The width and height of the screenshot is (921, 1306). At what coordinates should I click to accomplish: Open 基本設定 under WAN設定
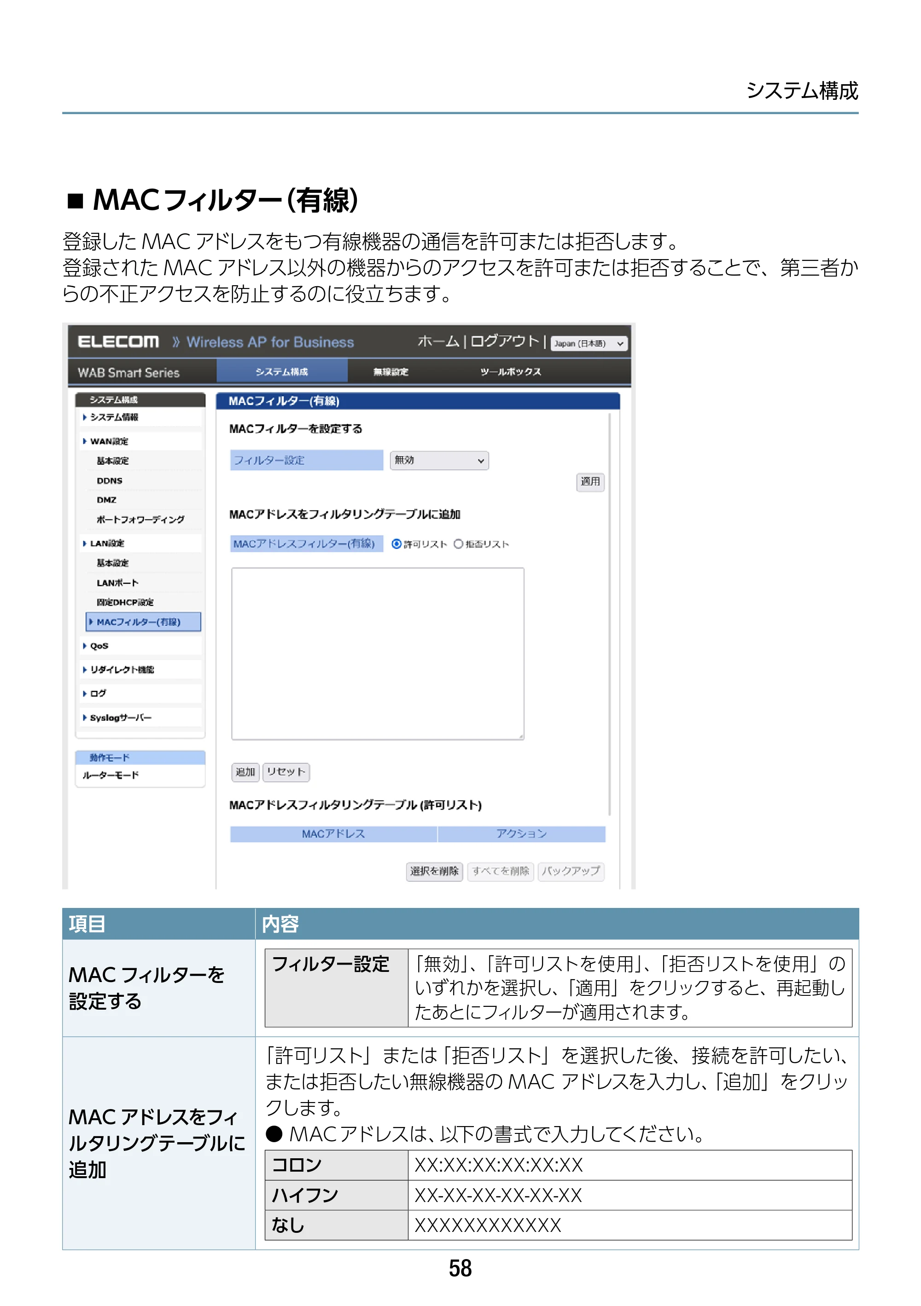(113, 461)
